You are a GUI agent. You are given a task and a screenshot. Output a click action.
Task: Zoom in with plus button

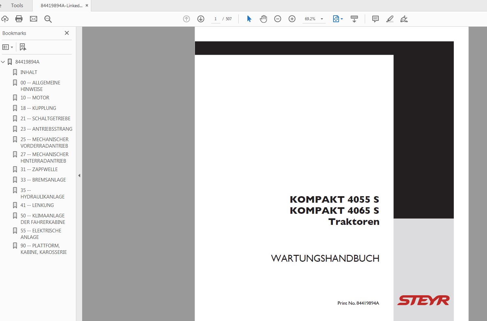tap(292, 19)
